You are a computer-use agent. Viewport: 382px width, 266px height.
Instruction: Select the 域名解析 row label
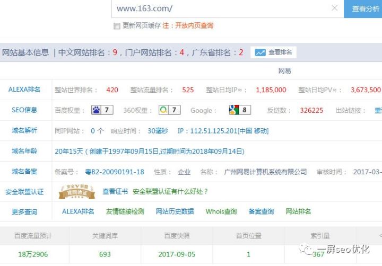pos(24,130)
